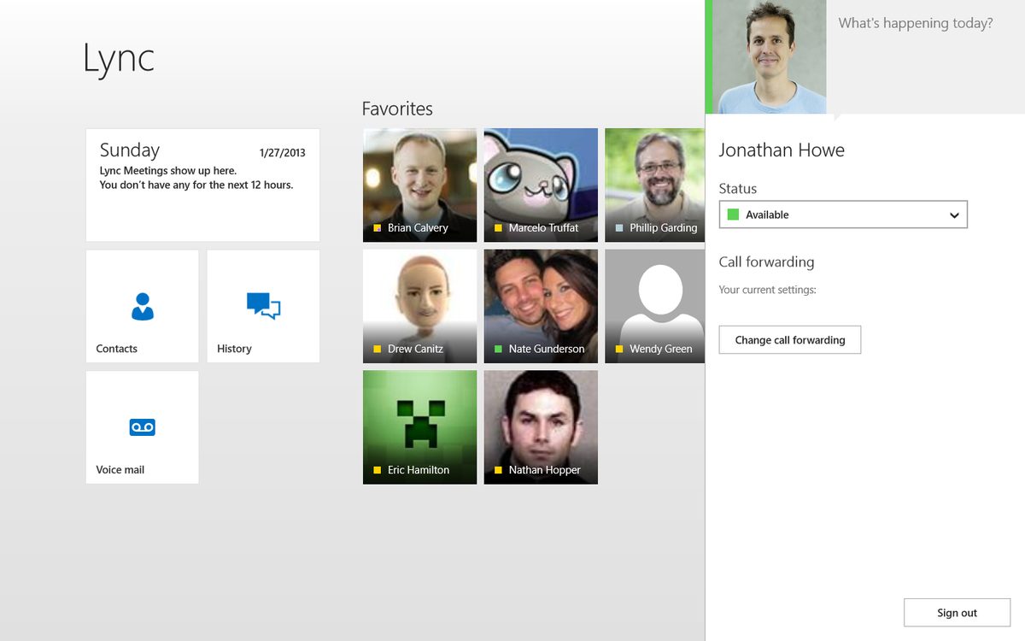Image resolution: width=1025 pixels, height=641 pixels.
Task: Click Phillip Garding's offline presence indicator
Action: coord(619,228)
